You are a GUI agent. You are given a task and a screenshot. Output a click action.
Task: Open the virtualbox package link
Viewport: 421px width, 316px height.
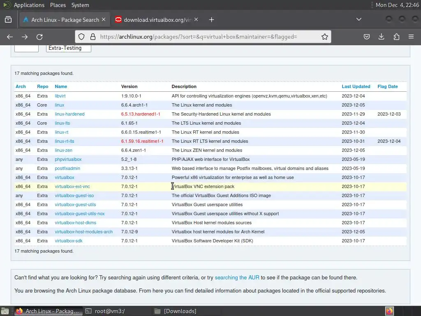[x=65, y=177]
